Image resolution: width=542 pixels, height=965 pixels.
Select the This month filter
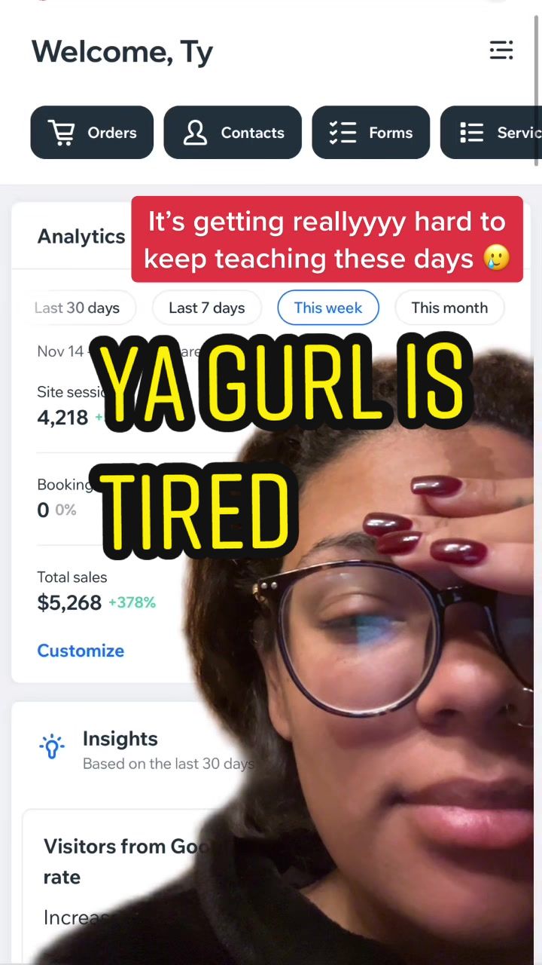[449, 308]
